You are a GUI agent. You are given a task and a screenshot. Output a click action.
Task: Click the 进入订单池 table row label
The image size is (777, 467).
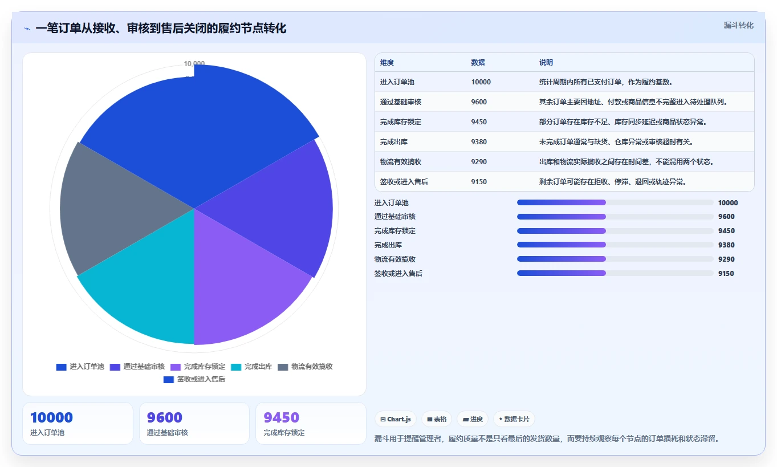pyautogui.click(x=397, y=82)
